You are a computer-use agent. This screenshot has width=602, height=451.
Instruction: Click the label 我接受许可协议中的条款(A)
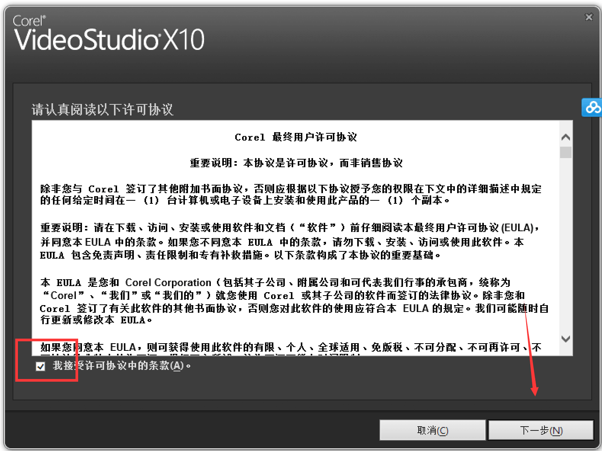click(122, 366)
